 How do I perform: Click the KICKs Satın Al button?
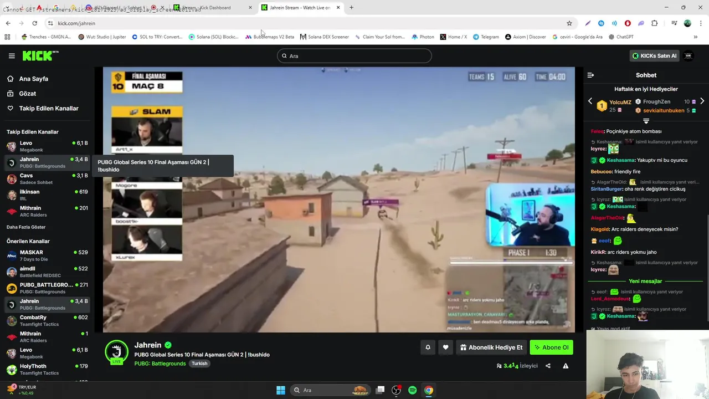(x=654, y=56)
